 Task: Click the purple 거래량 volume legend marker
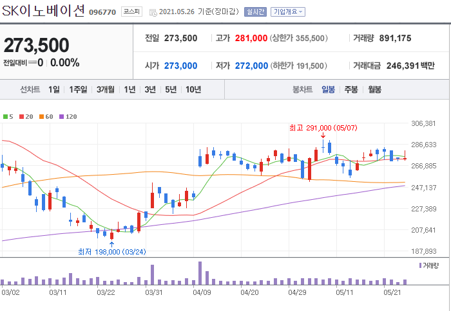421,265
